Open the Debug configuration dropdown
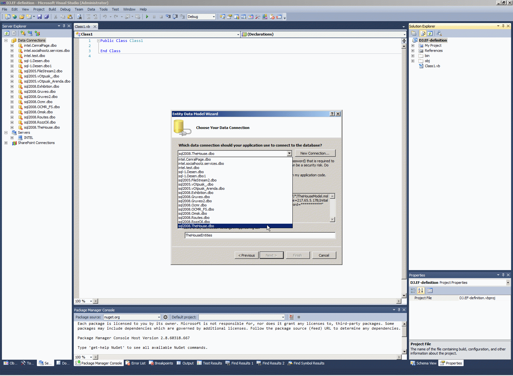 point(214,17)
